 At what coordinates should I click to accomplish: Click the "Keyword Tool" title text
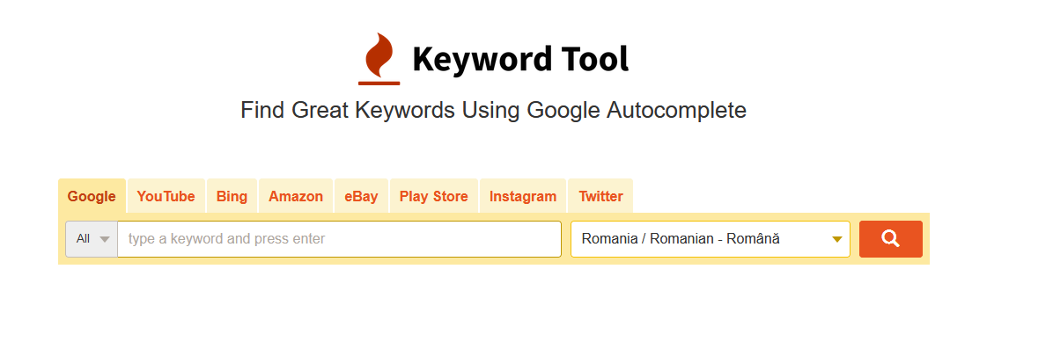520,60
